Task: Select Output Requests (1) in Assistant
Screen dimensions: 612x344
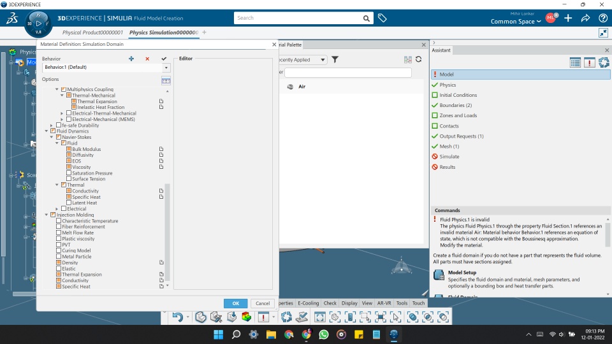Action: (462, 136)
